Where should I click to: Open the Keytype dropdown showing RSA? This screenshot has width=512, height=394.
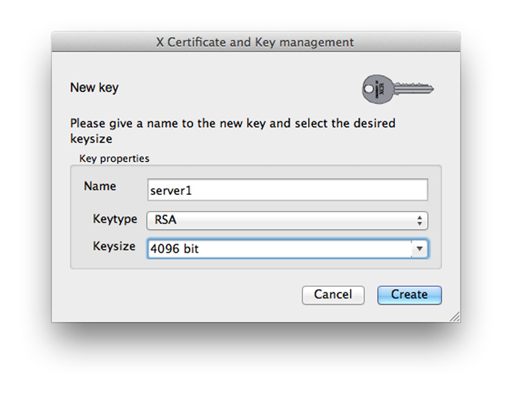coord(287,220)
